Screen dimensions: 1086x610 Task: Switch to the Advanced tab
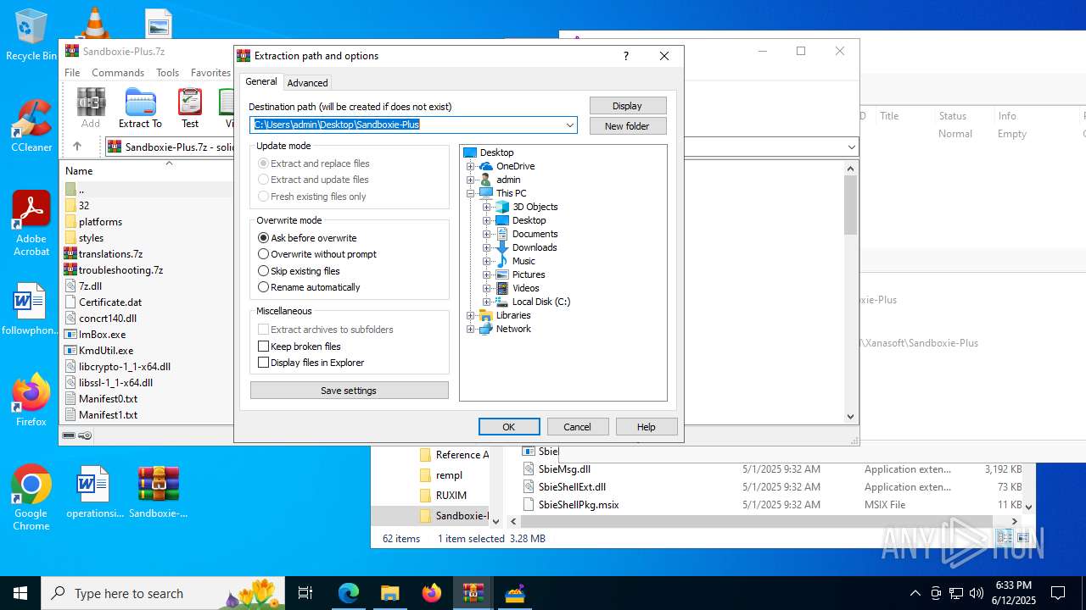[x=307, y=83]
